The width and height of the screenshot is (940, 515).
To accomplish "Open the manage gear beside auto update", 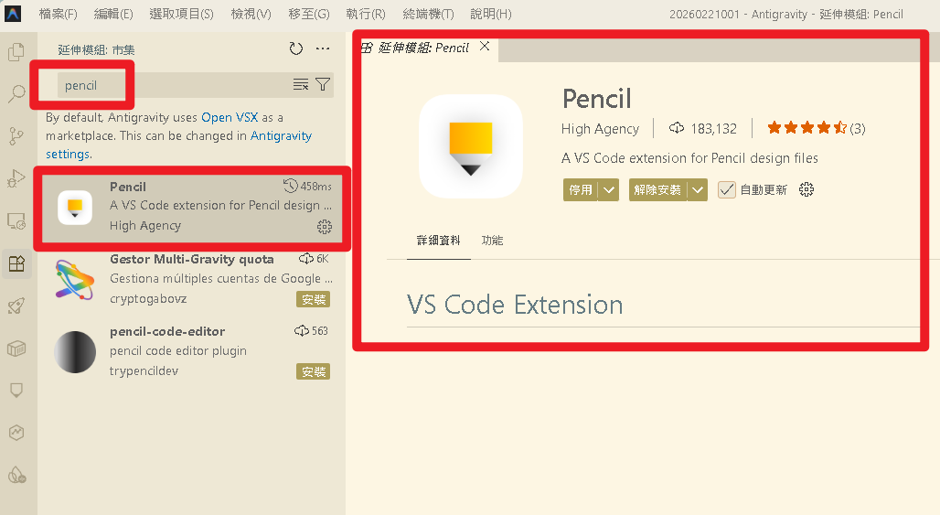I will click(806, 189).
